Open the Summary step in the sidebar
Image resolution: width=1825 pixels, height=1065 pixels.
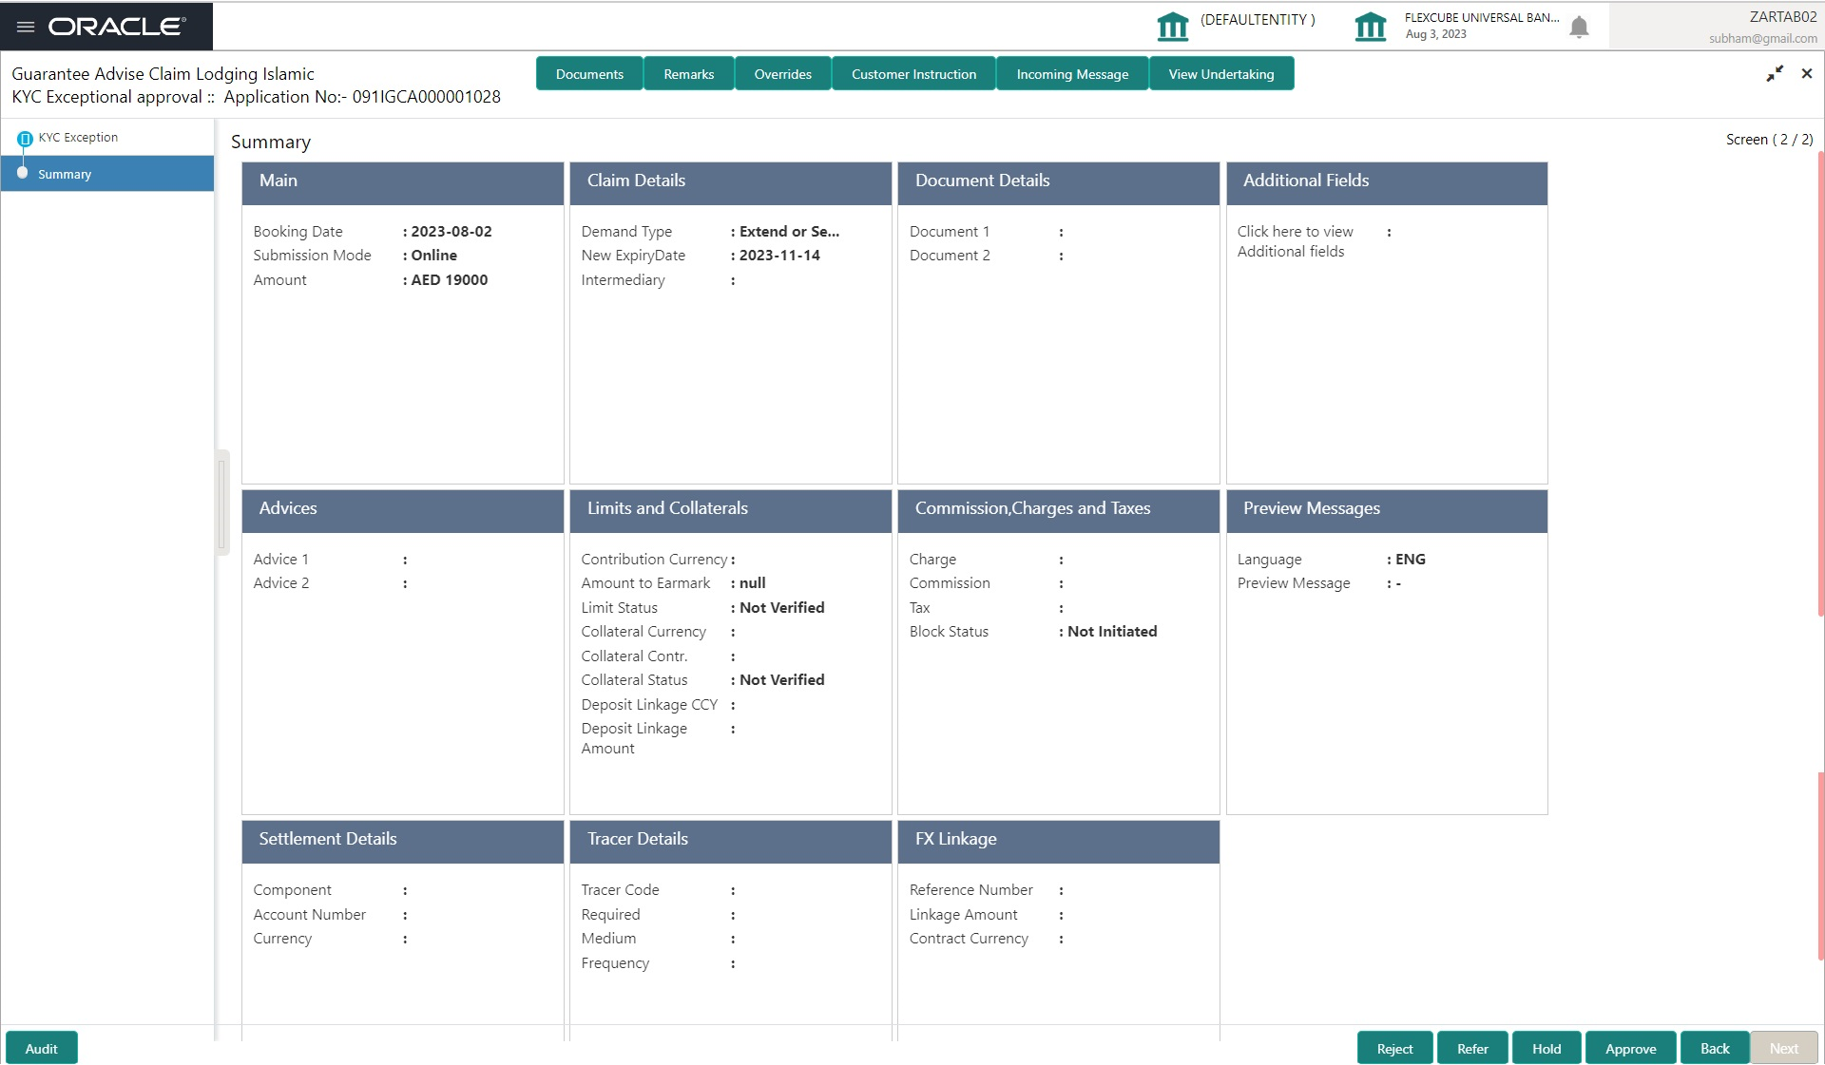[x=65, y=175]
